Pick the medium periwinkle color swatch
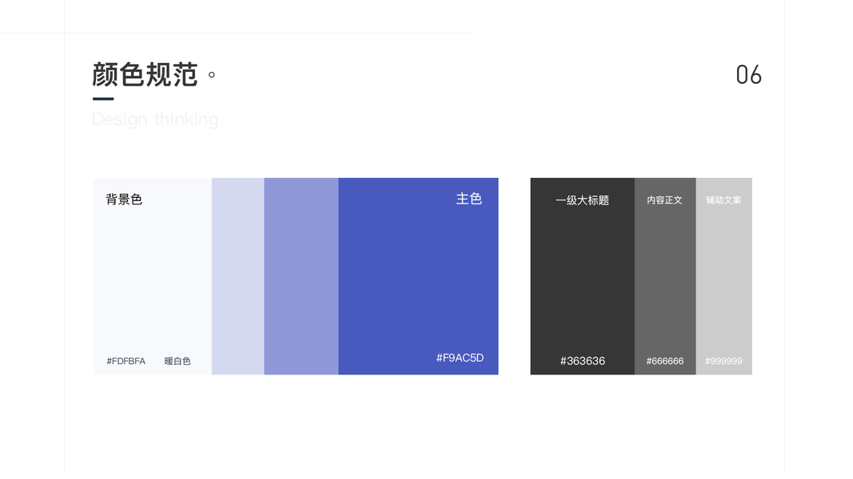Screen dimensions: 853x479 pyautogui.click(x=301, y=276)
